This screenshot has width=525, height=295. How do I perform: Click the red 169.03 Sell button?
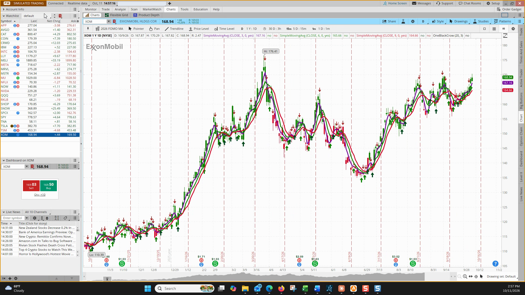coord(31,186)
